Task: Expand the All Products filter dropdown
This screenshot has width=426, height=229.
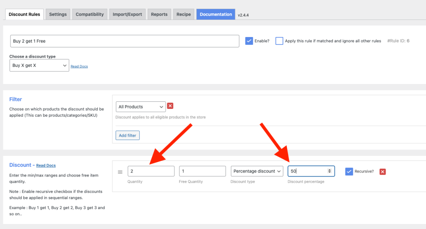Action: point(141,107)
